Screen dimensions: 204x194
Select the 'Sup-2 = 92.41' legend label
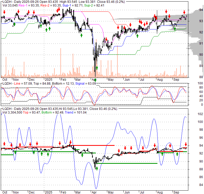point(94,5)
